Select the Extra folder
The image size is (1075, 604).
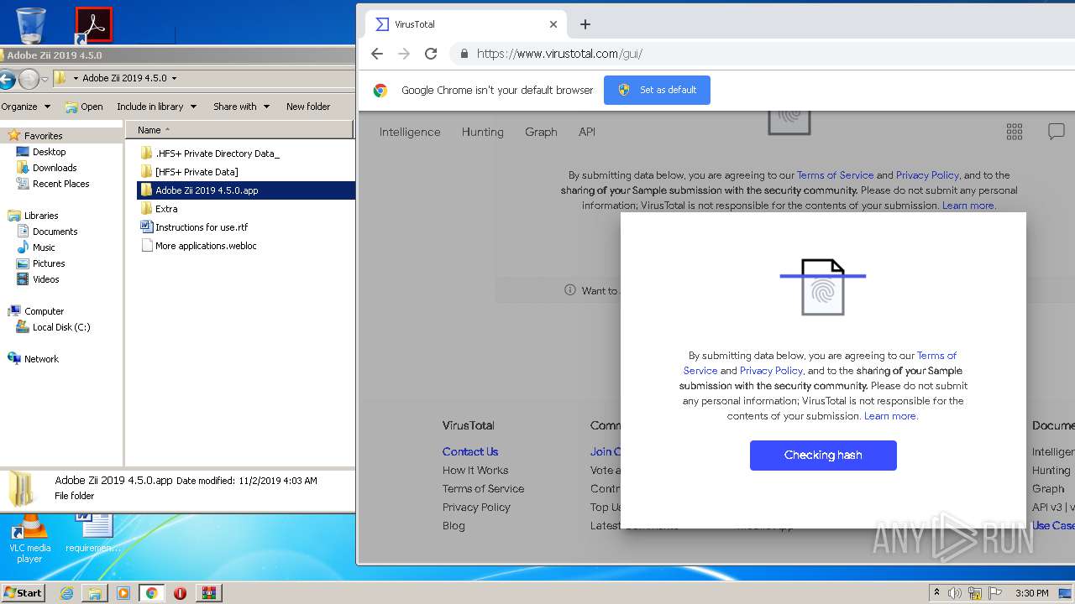coord(166,209)
